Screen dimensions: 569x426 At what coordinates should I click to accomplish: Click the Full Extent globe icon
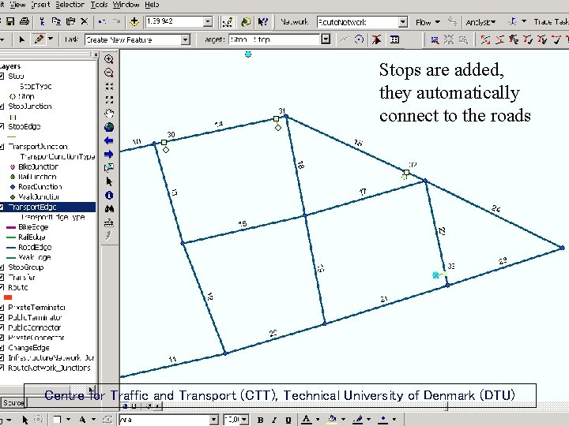tap(109, 127)
